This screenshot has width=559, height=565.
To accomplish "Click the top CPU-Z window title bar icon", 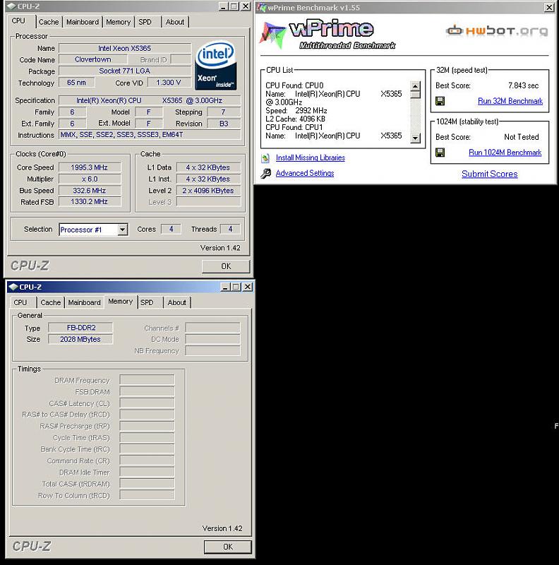I will [x=11, y=6].
